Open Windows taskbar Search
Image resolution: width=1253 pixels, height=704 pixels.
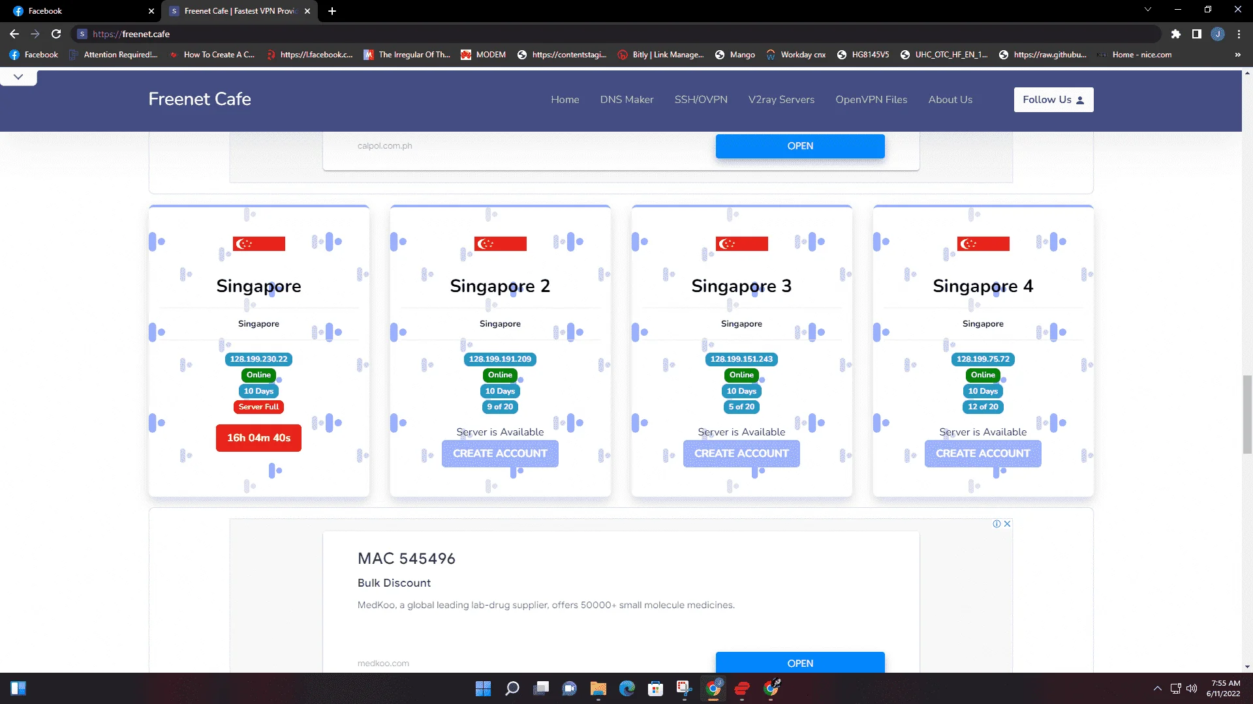(512, 688)
